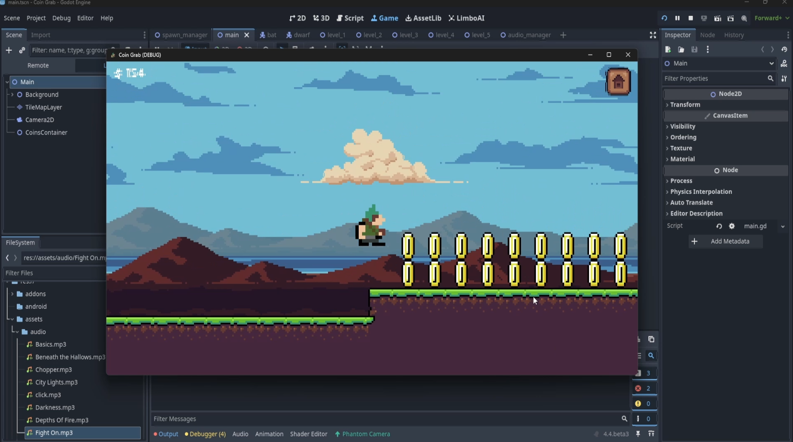
Task: Open Inspector extra options three-dot menu
Action: [708, 49]
